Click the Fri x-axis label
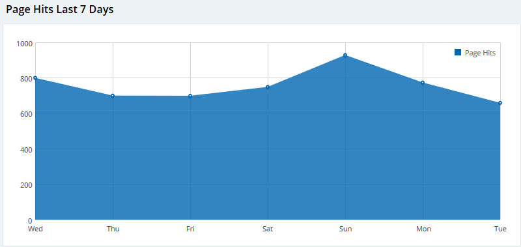Image resolution: width=521 pixels, height=247 pixels. pyautogui.click(x=190, y=229)
